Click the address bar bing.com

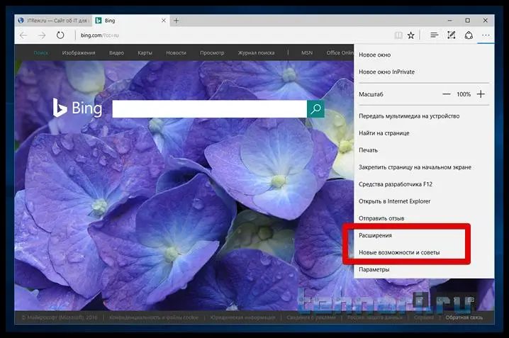click(x=99, y=35)
